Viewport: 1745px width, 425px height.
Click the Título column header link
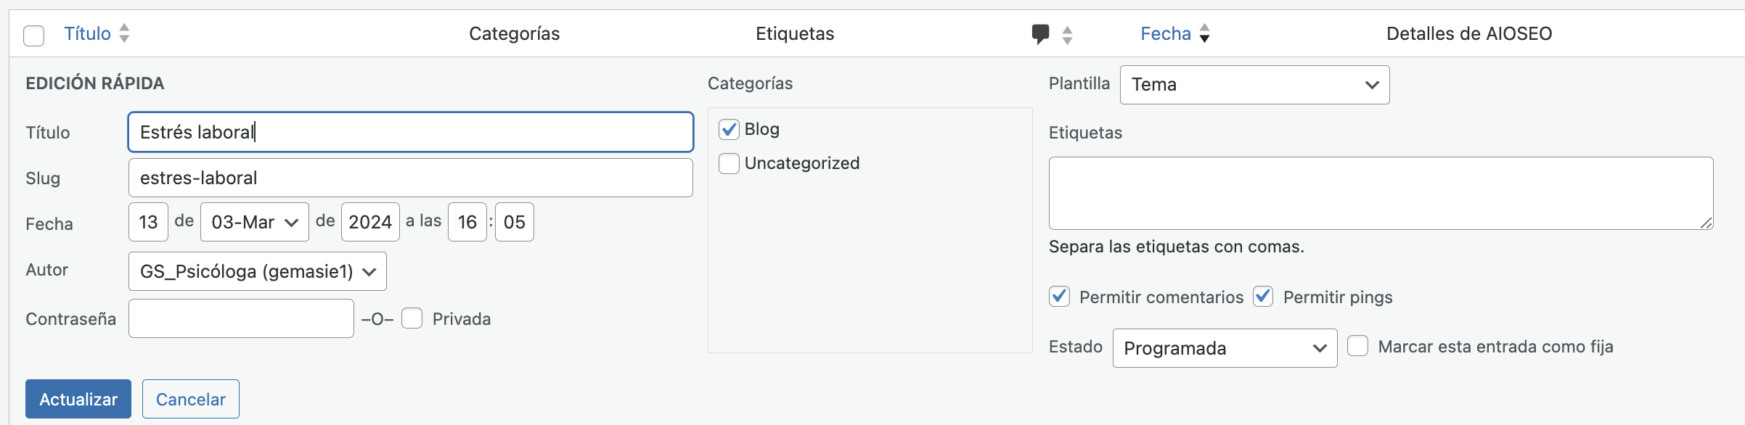pyautogui.click(x=88, y=33)
